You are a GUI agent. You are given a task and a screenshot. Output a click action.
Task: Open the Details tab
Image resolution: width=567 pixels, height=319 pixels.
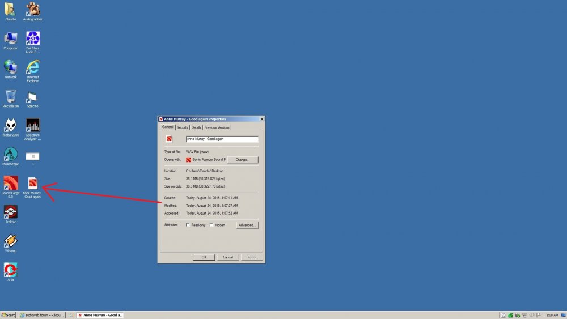pyautogui.click(x=196, y=127)
